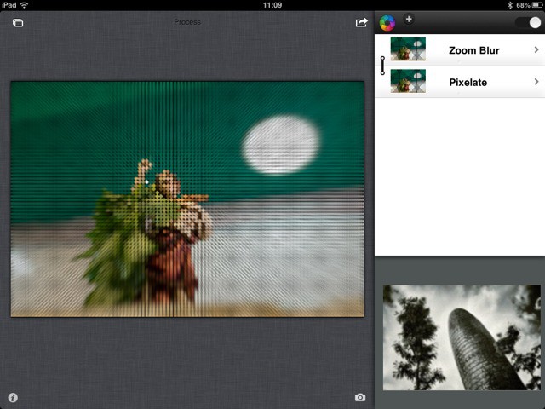Select the Pixelate effect thumbnail
The image size is (545, 409).
click(408, 81)
